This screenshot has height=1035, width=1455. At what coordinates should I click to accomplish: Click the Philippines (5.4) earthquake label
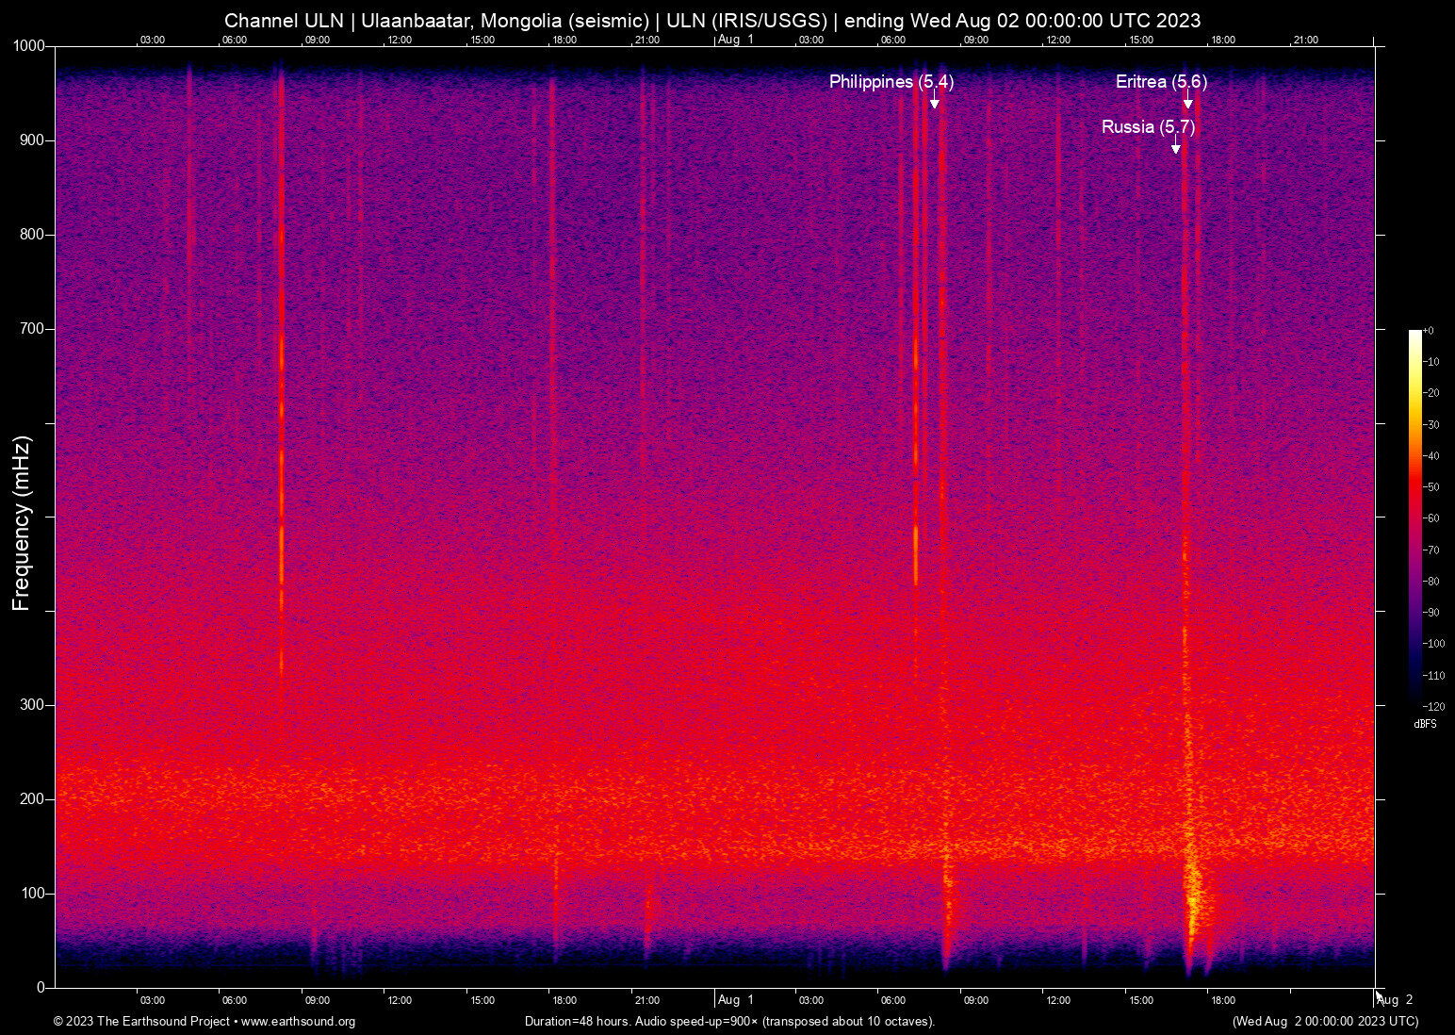click(891, 82)
